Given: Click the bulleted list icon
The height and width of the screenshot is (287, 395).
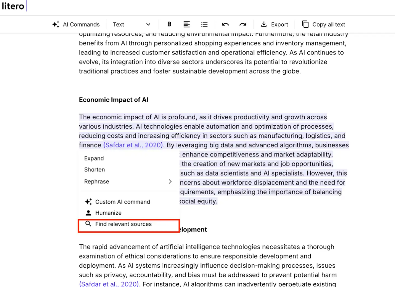Looking at the screenshot, I should (204, 24).
